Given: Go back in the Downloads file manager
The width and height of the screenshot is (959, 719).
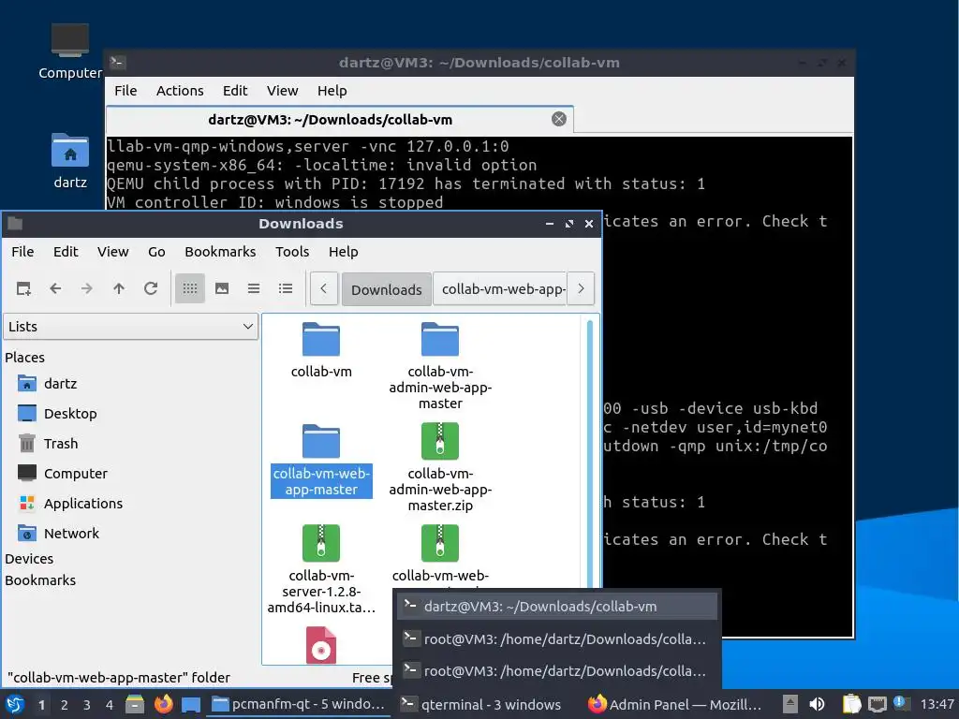Looking at the screenshot, I should click(x=55, y=288).
